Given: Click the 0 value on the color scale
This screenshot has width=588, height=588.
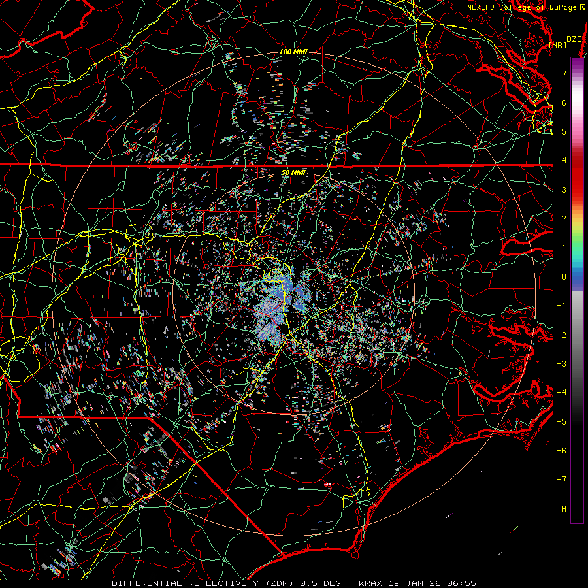Looking at the screenshot, I should coord(564,277).
